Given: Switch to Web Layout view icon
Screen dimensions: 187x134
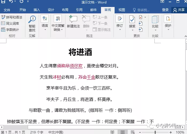Looking at the screenshot, I should tap(133, 132).
